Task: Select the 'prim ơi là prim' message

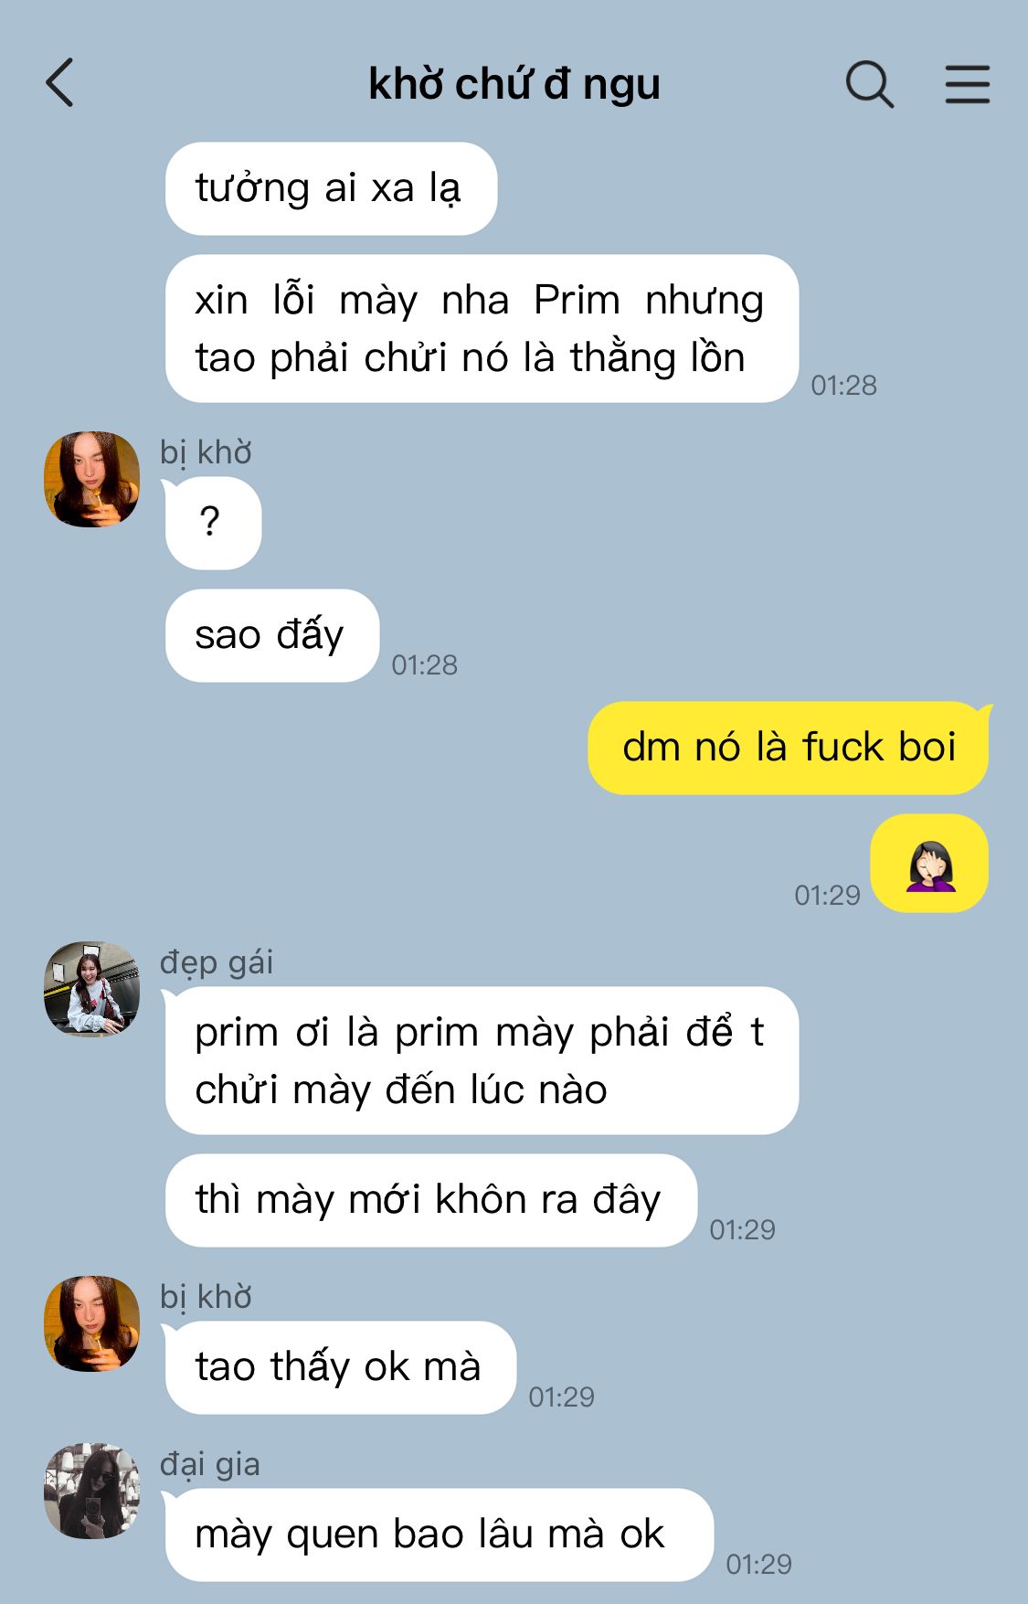Action: click(x=482, y=1061)
